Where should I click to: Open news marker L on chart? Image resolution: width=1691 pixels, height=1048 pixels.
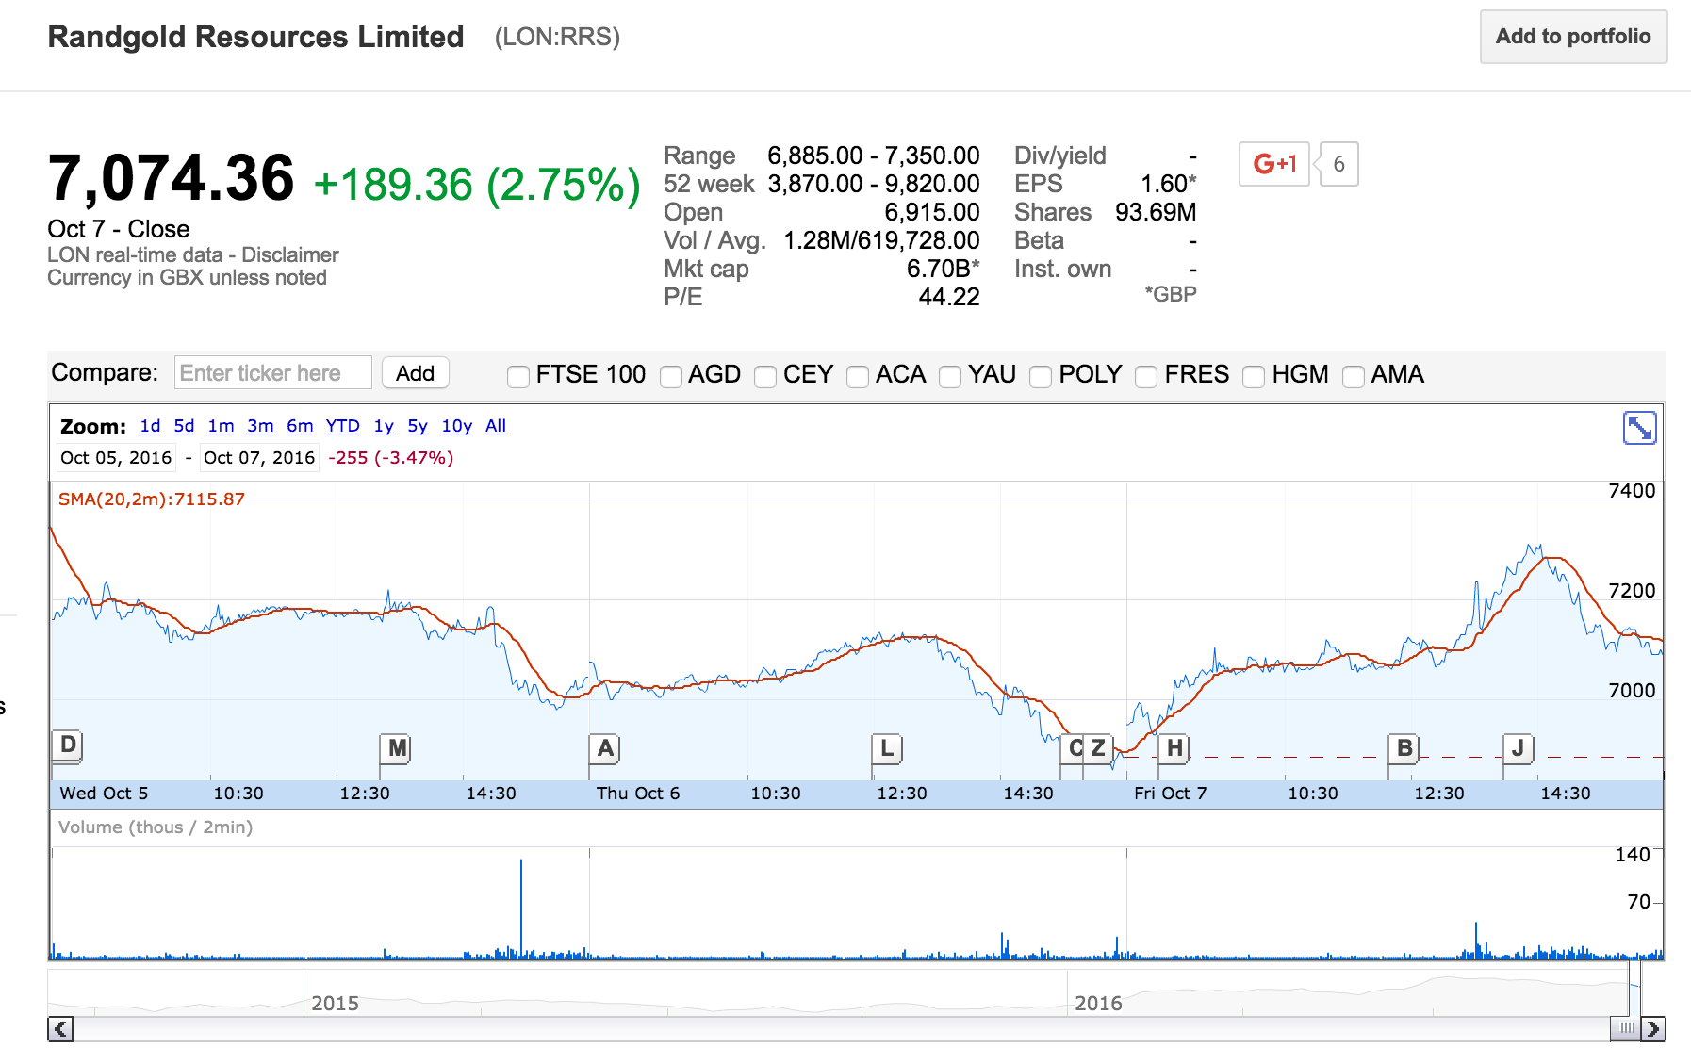886,748
